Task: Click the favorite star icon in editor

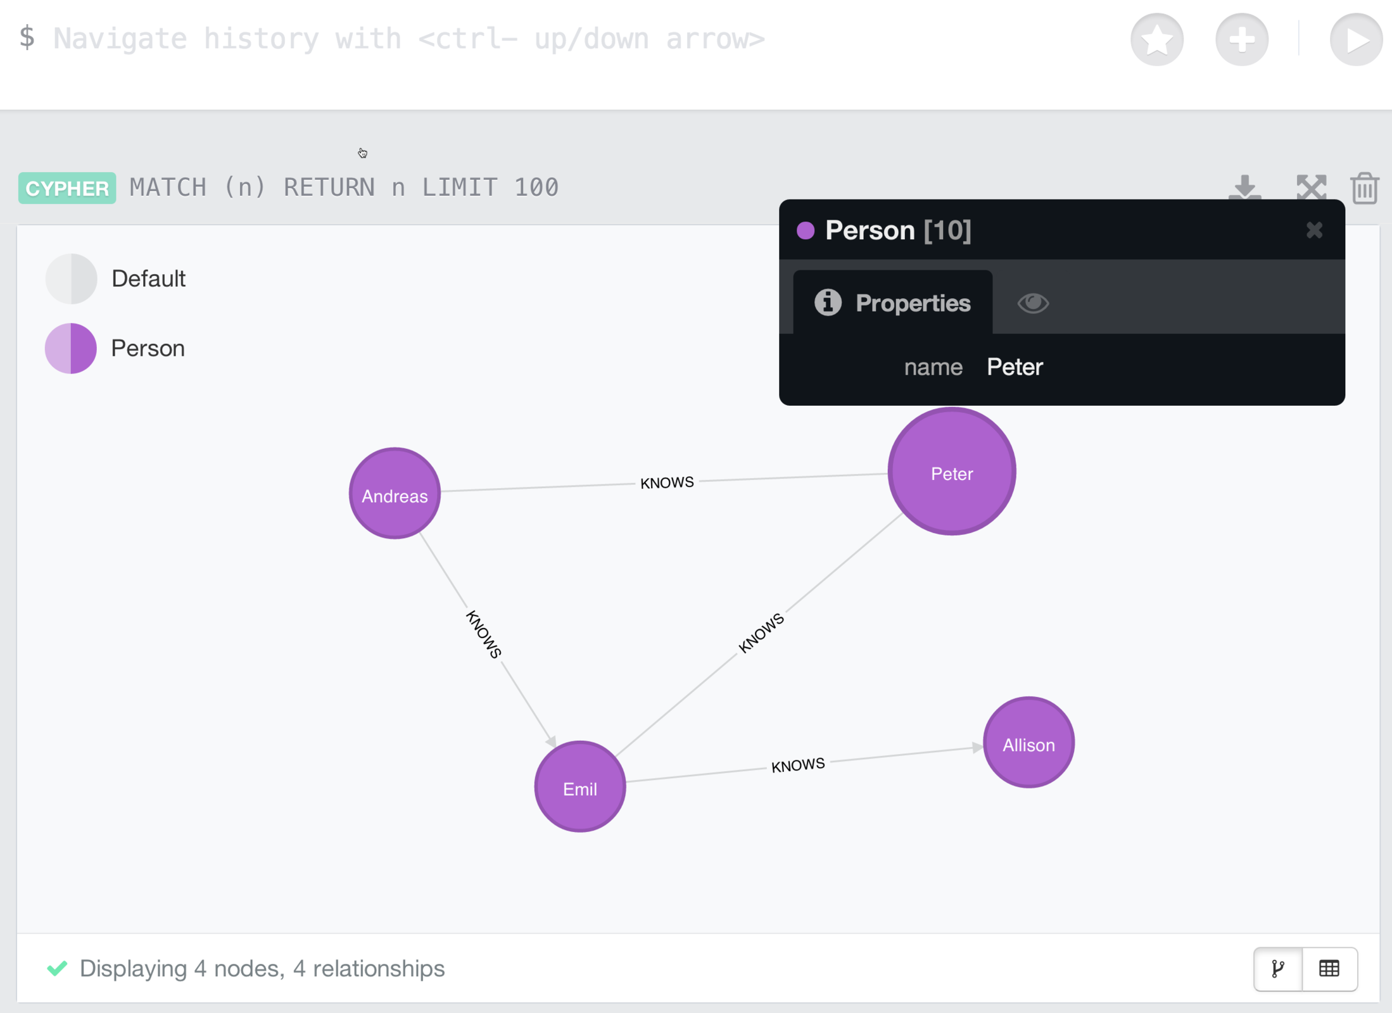Action: (1156, 40)
